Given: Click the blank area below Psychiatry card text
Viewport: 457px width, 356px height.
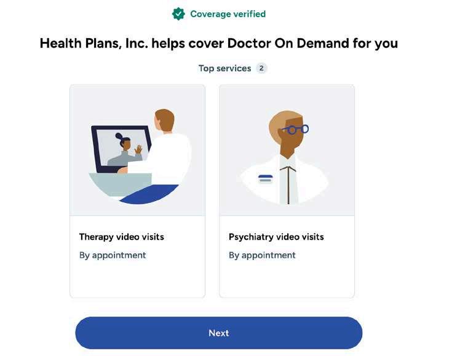Looking at the screenshot, I should (287, 280).
